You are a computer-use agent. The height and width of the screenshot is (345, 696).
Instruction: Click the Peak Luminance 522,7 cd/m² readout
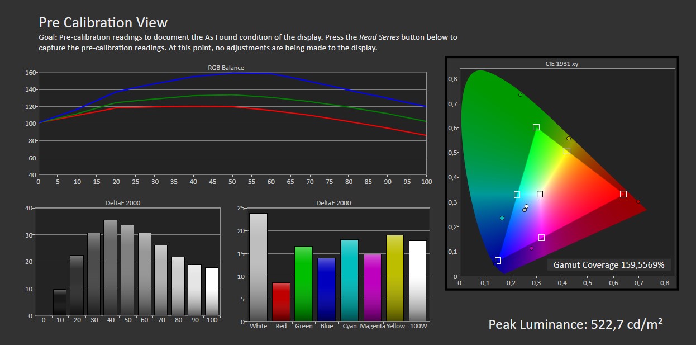click(575, 325)
